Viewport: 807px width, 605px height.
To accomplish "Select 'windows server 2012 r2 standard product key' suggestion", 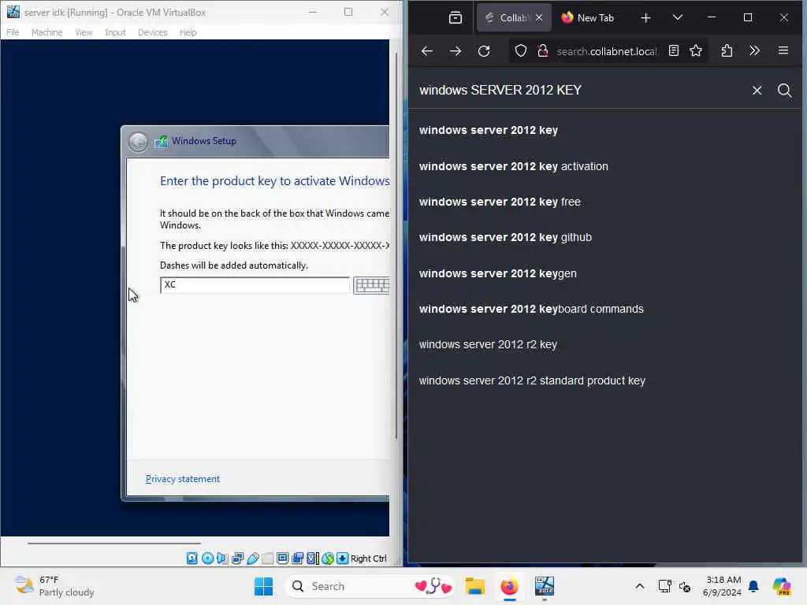I will (x=605, y=380).
